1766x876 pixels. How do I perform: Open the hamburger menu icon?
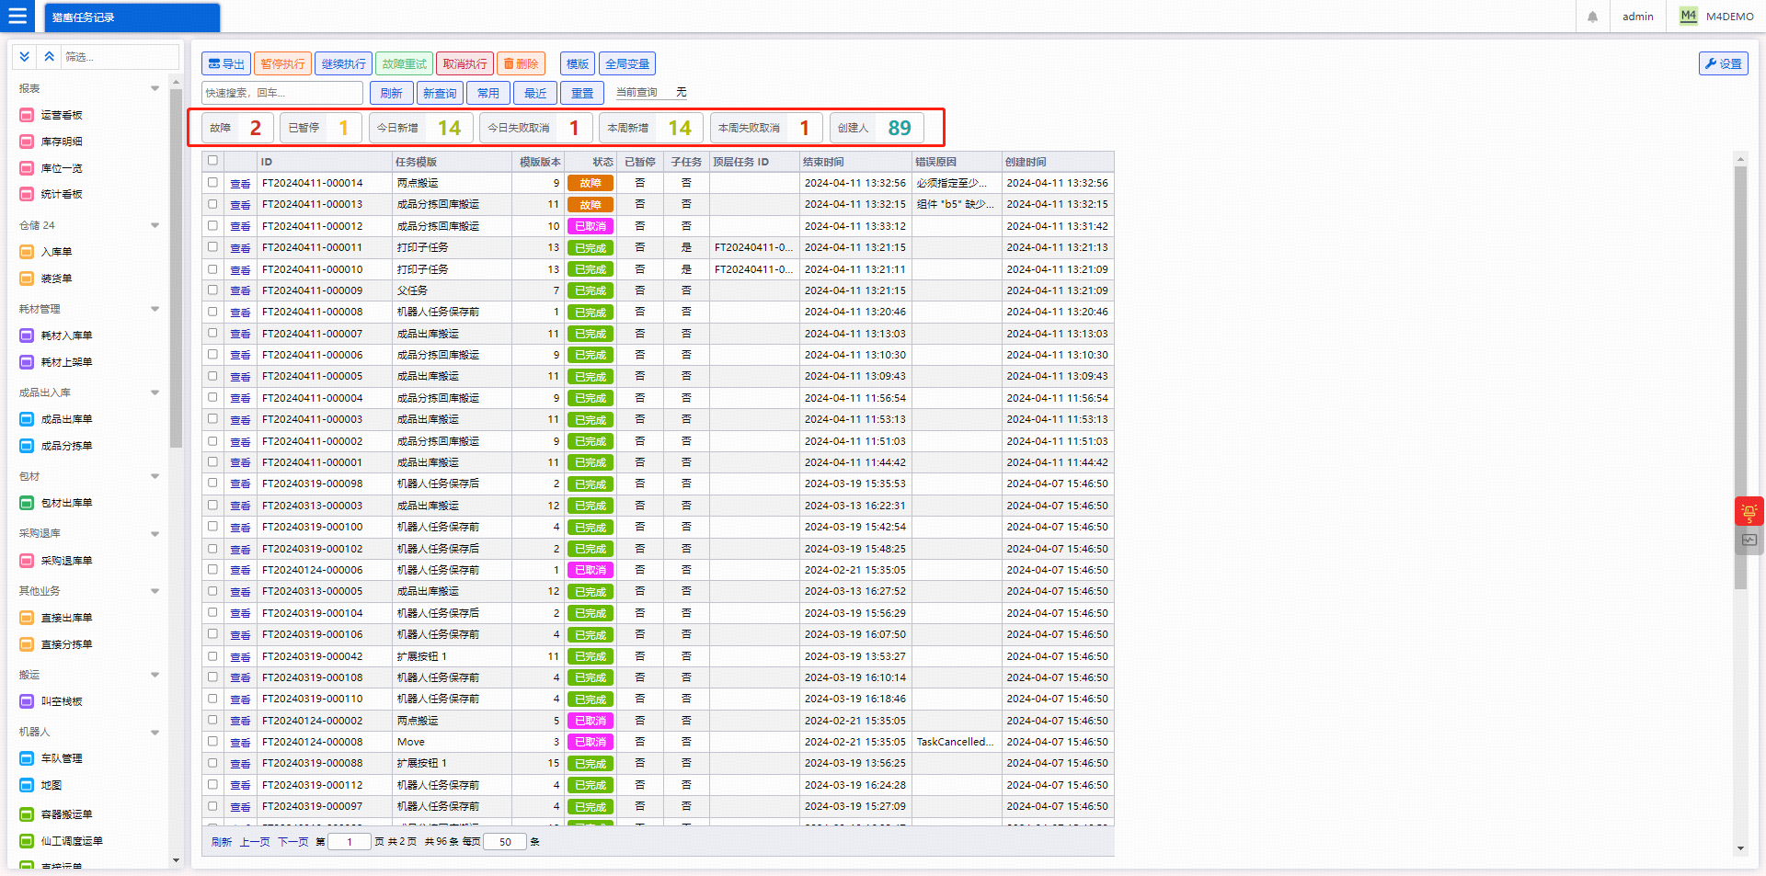[x=17, y=17]
